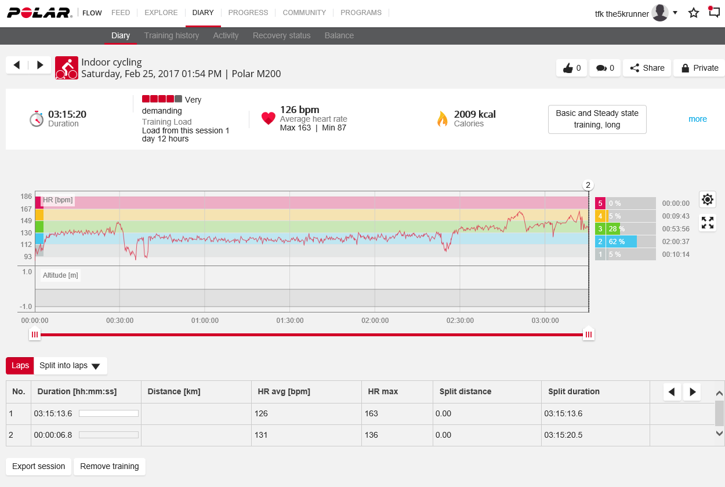Open the favorites star icon
725x487 pixels.
694,13
